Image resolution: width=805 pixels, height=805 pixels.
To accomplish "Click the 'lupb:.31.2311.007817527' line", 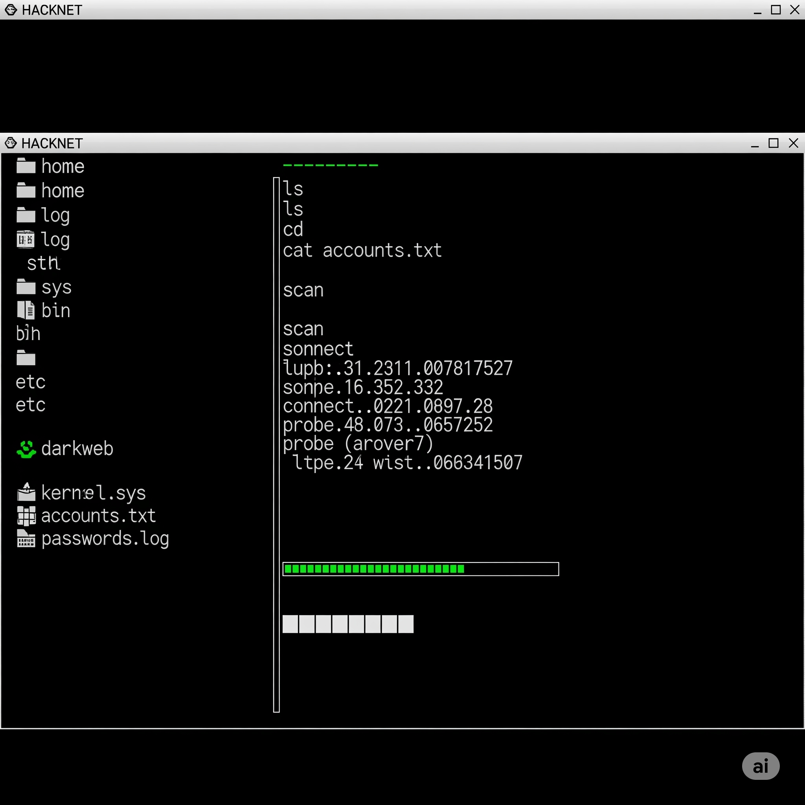I will pyautogui.click(x=397, y=368).
